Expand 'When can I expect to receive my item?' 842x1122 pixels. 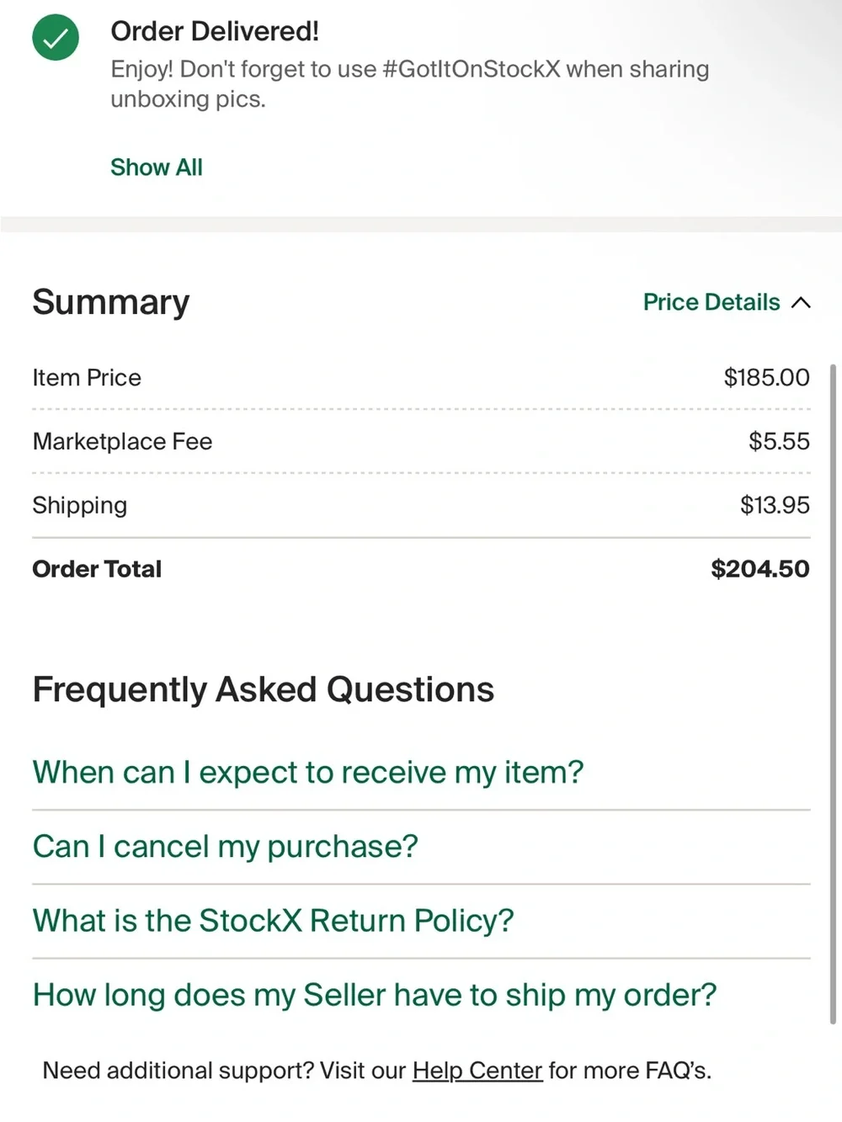coord(308,772)
